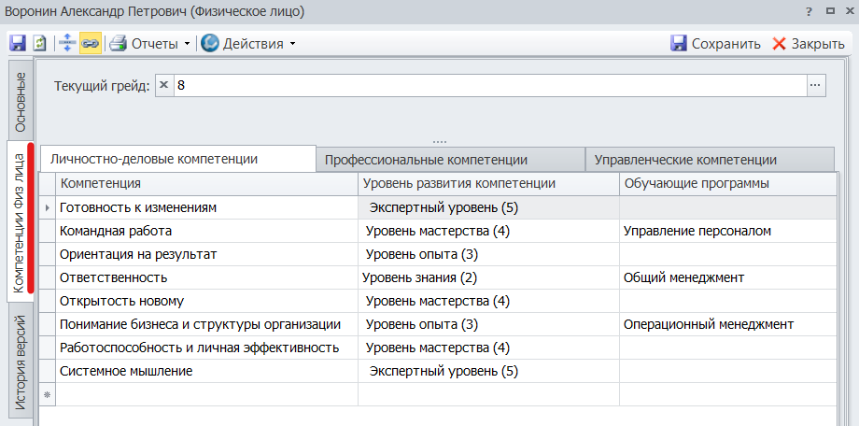Open the История версий vertical side tab
The width and height of the screenshot is (859, 426).
click(x=20, y=364)
